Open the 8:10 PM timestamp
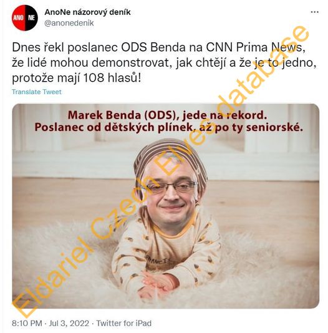 [x=27, y=323]
